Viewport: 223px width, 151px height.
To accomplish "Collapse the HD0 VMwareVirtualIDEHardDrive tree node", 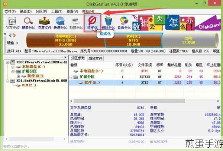I will pos(7,62).
